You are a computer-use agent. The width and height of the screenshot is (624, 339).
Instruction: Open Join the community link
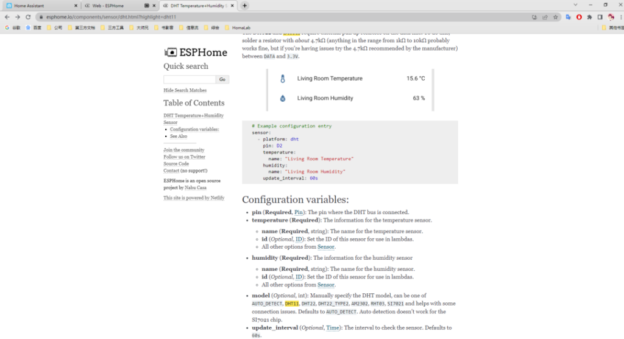coord(184,150)
